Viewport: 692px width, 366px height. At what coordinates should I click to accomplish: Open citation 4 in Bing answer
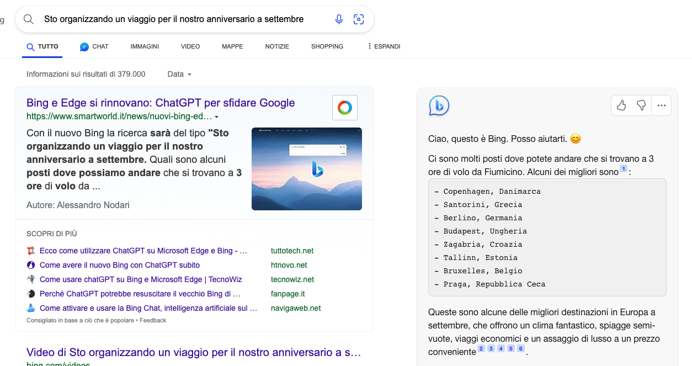tap(501, 348)
